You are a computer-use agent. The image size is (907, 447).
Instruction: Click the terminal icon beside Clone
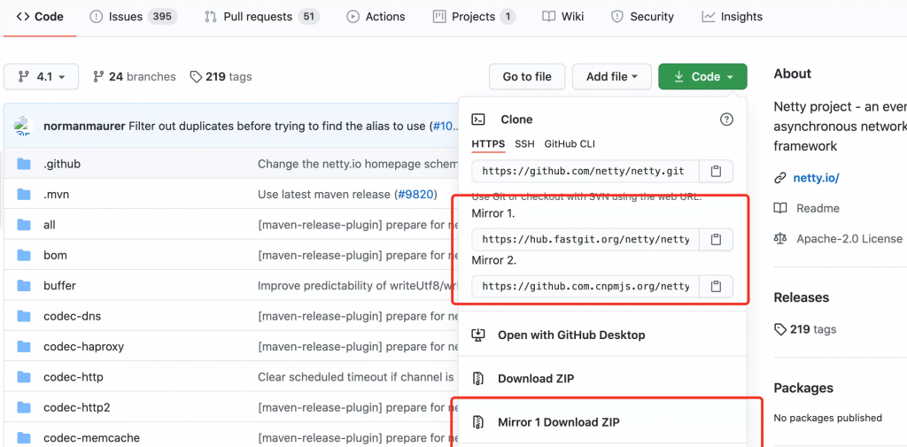click(x=478, y=119)
